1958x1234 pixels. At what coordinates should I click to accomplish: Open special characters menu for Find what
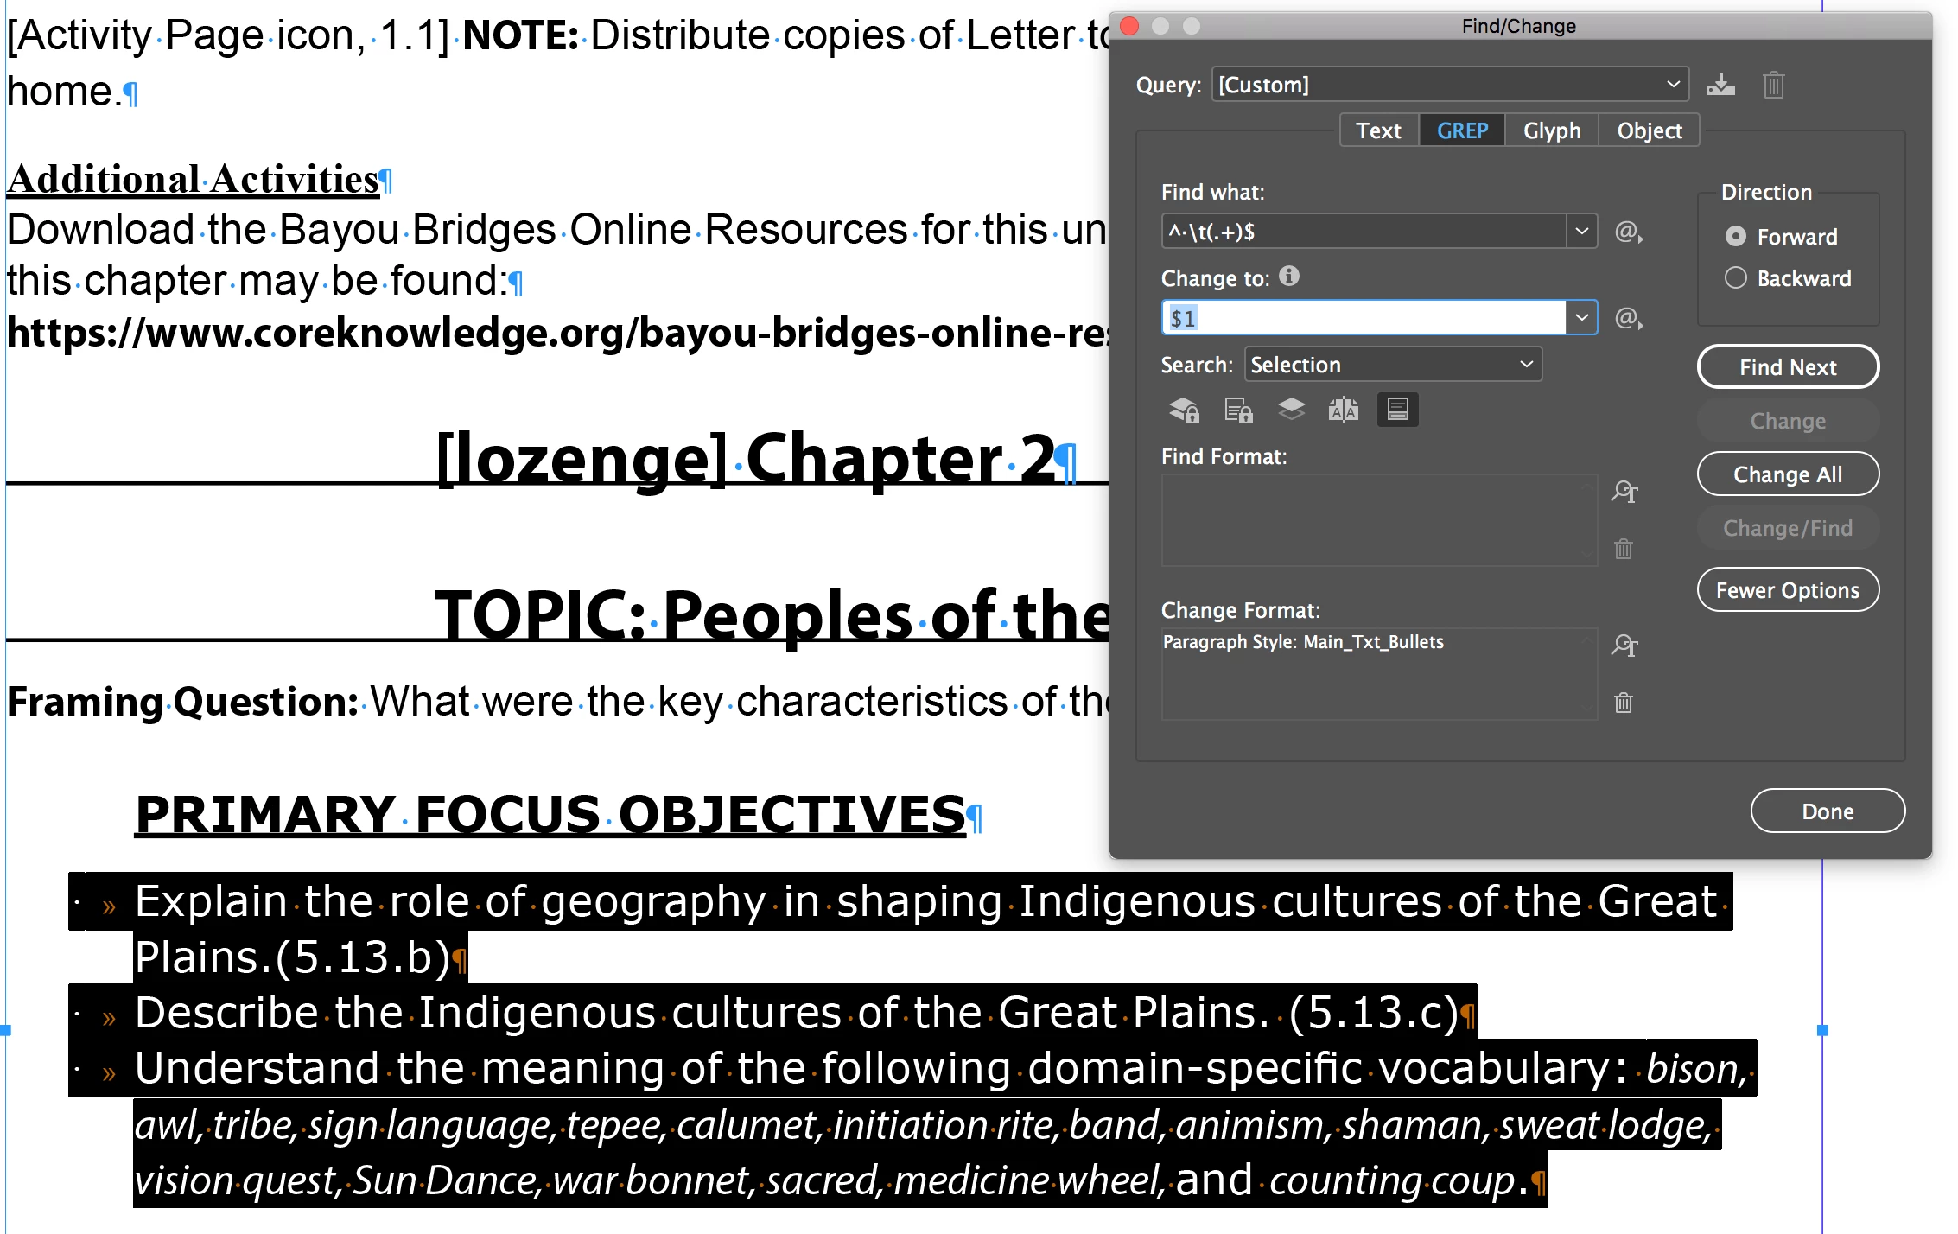point(1628,232)
